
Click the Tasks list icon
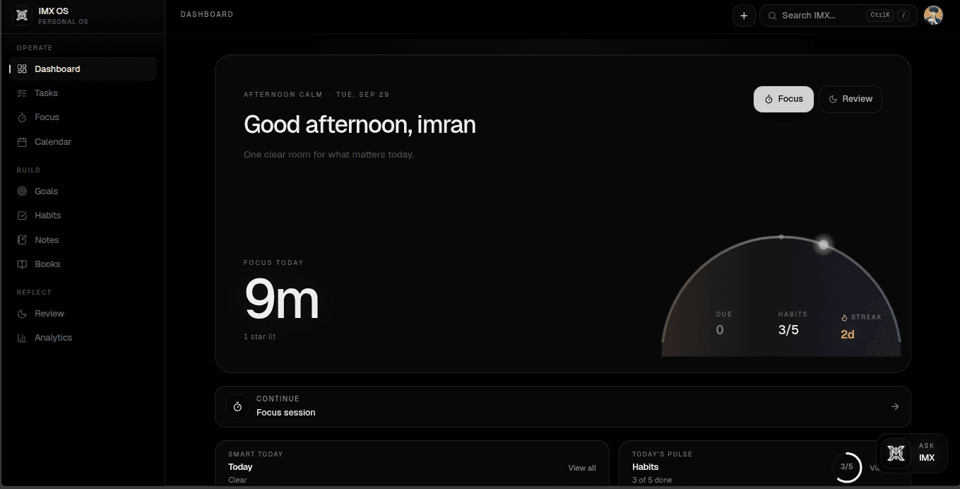point(22,93)
